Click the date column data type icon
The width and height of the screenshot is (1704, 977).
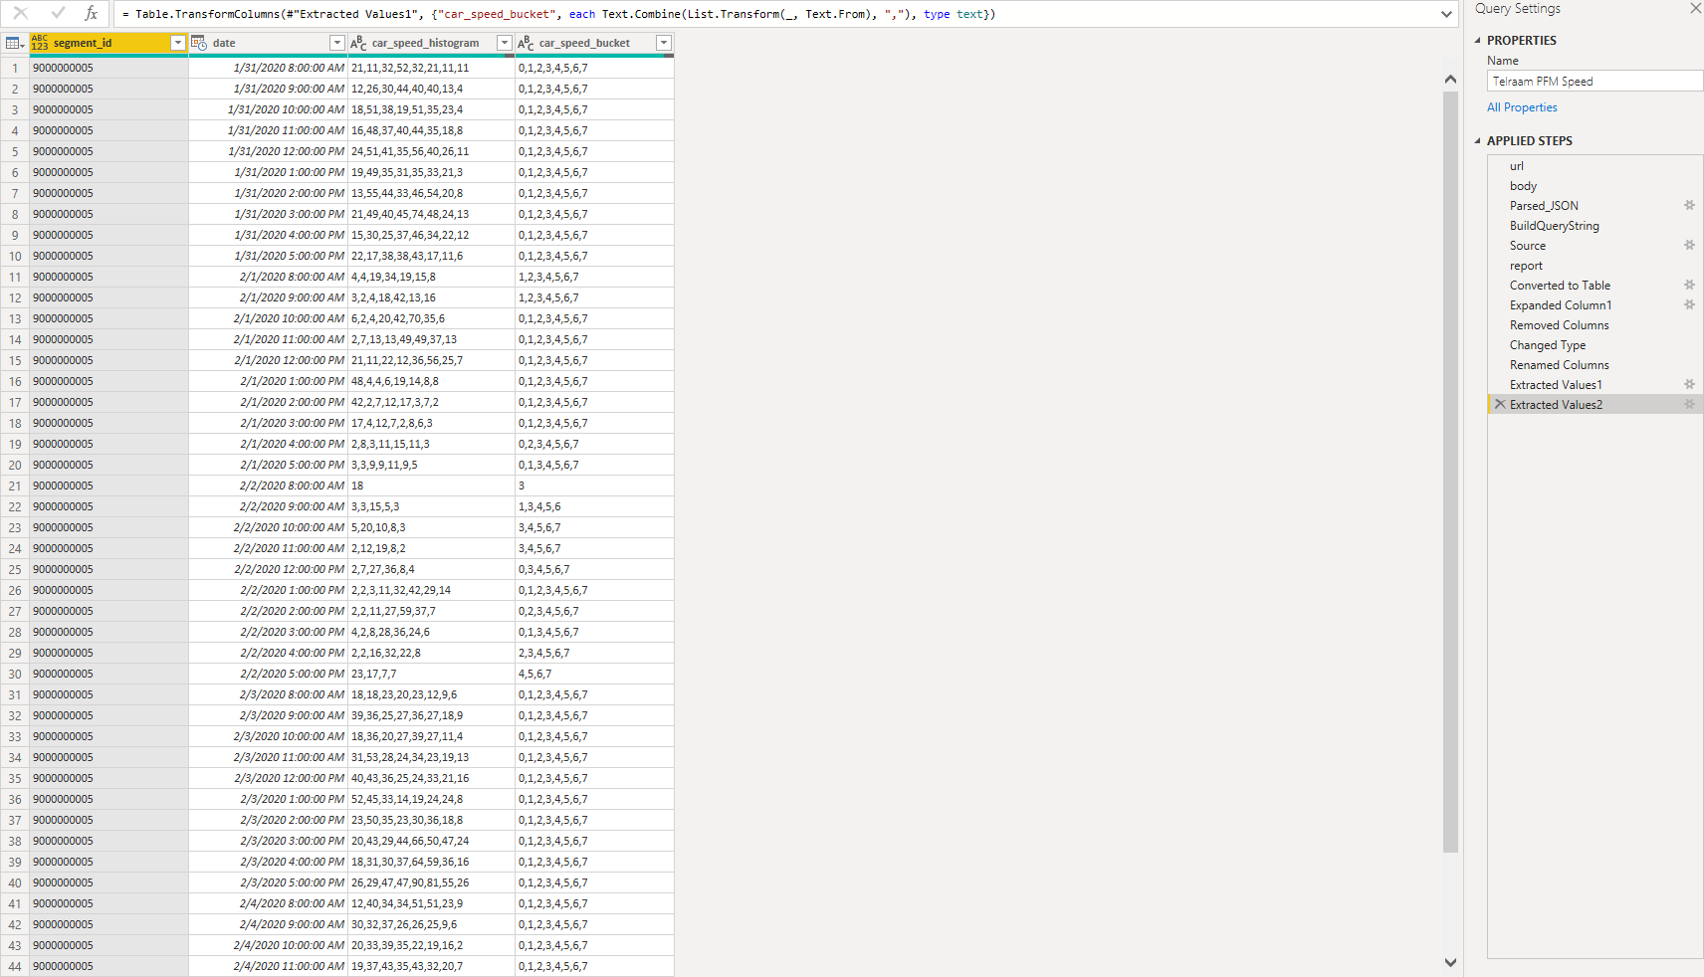tap(199, 43)
